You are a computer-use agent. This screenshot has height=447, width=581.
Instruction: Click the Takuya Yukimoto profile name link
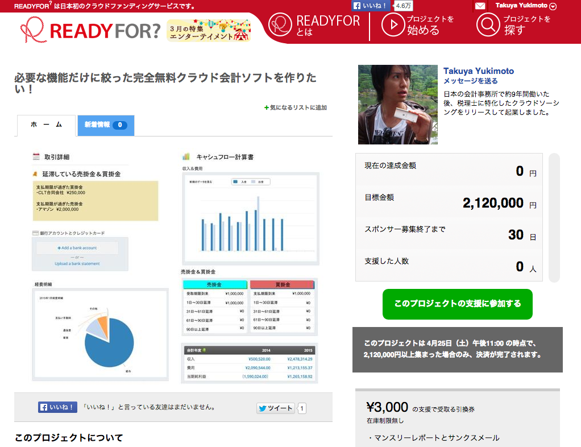[x=478, y=71]
